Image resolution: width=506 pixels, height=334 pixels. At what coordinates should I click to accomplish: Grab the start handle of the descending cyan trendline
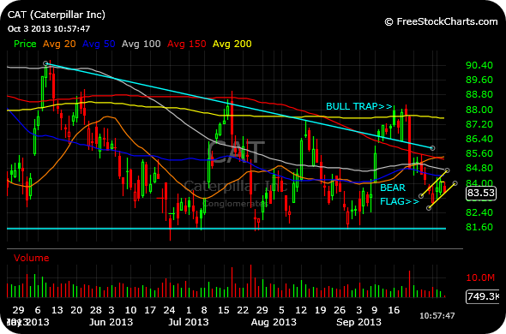[45, 63]
